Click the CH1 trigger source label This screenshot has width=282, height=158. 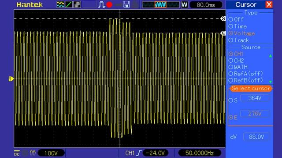pyautogui.click(x=130, y=153)
